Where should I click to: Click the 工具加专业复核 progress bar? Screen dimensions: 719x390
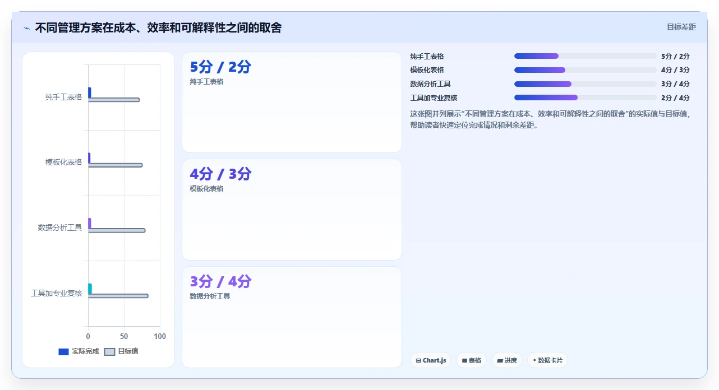[x=585, y=97]
